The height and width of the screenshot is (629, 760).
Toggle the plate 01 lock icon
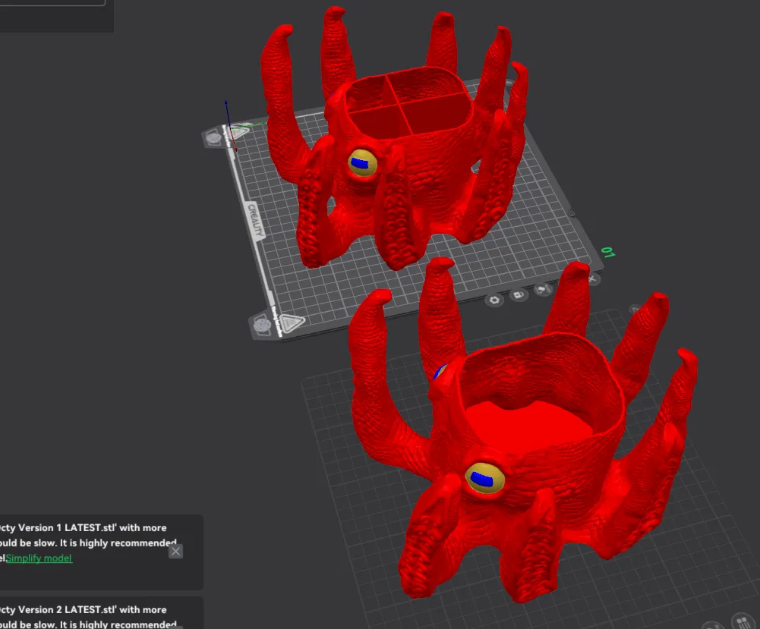(x=518, y=294)
